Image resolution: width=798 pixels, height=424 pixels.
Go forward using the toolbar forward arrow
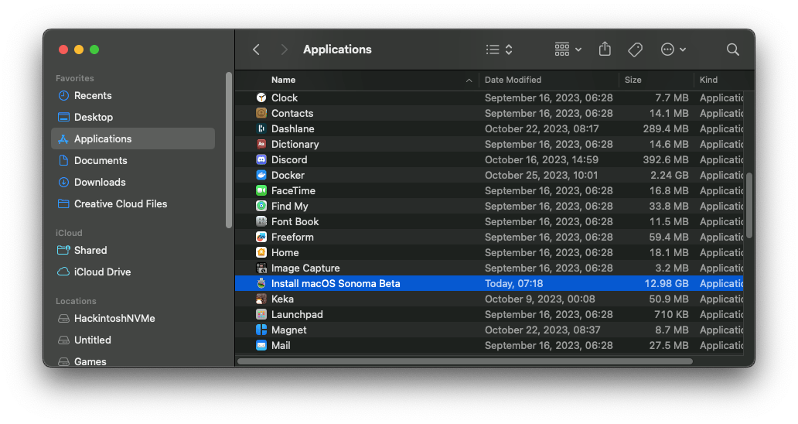click(284, 50)
